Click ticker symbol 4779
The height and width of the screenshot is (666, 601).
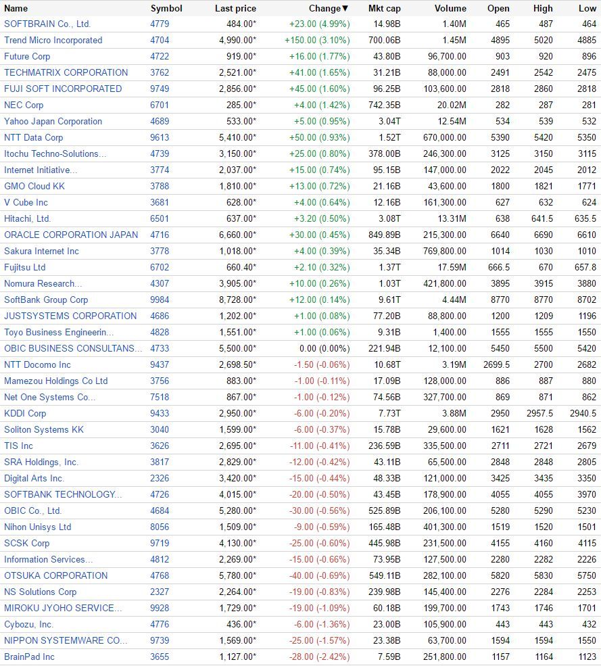point(160,24)
